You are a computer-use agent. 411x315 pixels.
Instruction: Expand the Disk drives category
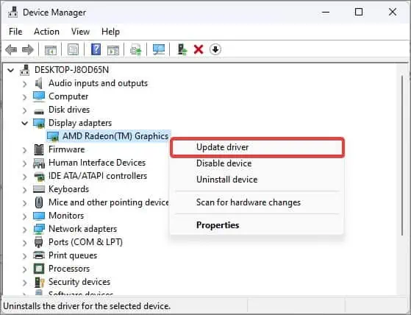[x=25, y=110]
